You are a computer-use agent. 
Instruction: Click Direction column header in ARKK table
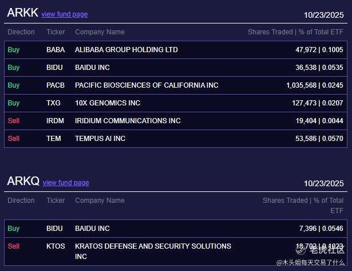tap(21, 32)
